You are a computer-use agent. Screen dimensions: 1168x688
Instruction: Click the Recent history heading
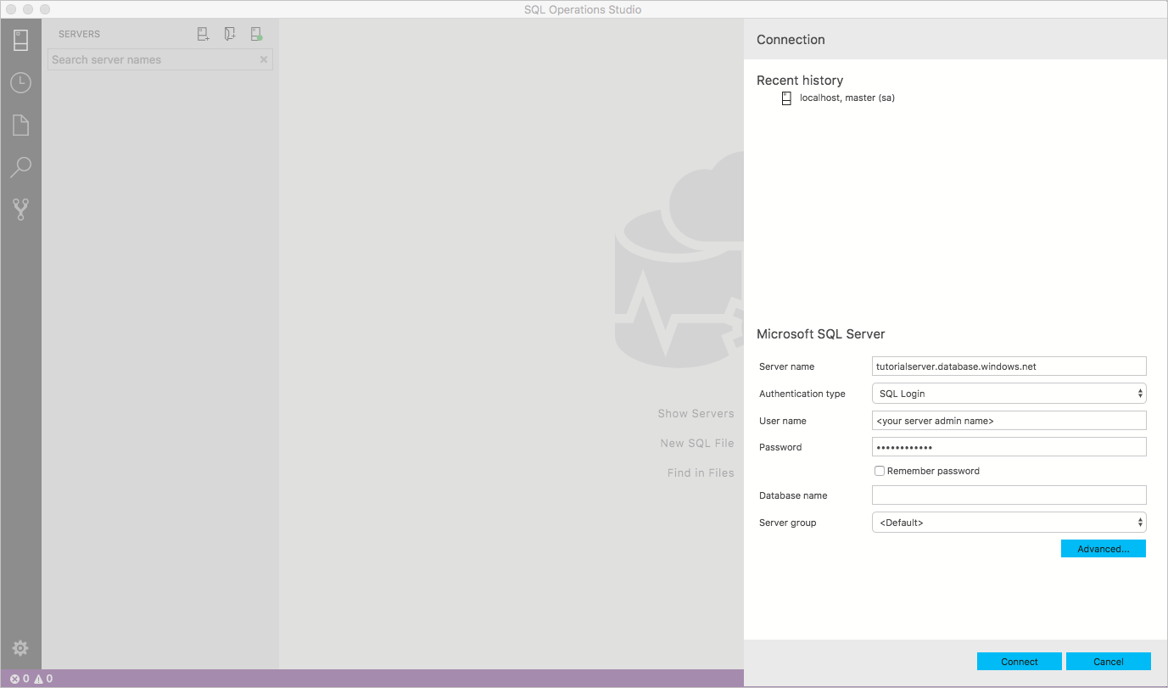(800, 81)
